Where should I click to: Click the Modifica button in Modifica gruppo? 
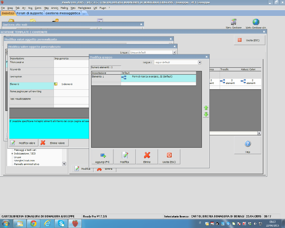125,157
